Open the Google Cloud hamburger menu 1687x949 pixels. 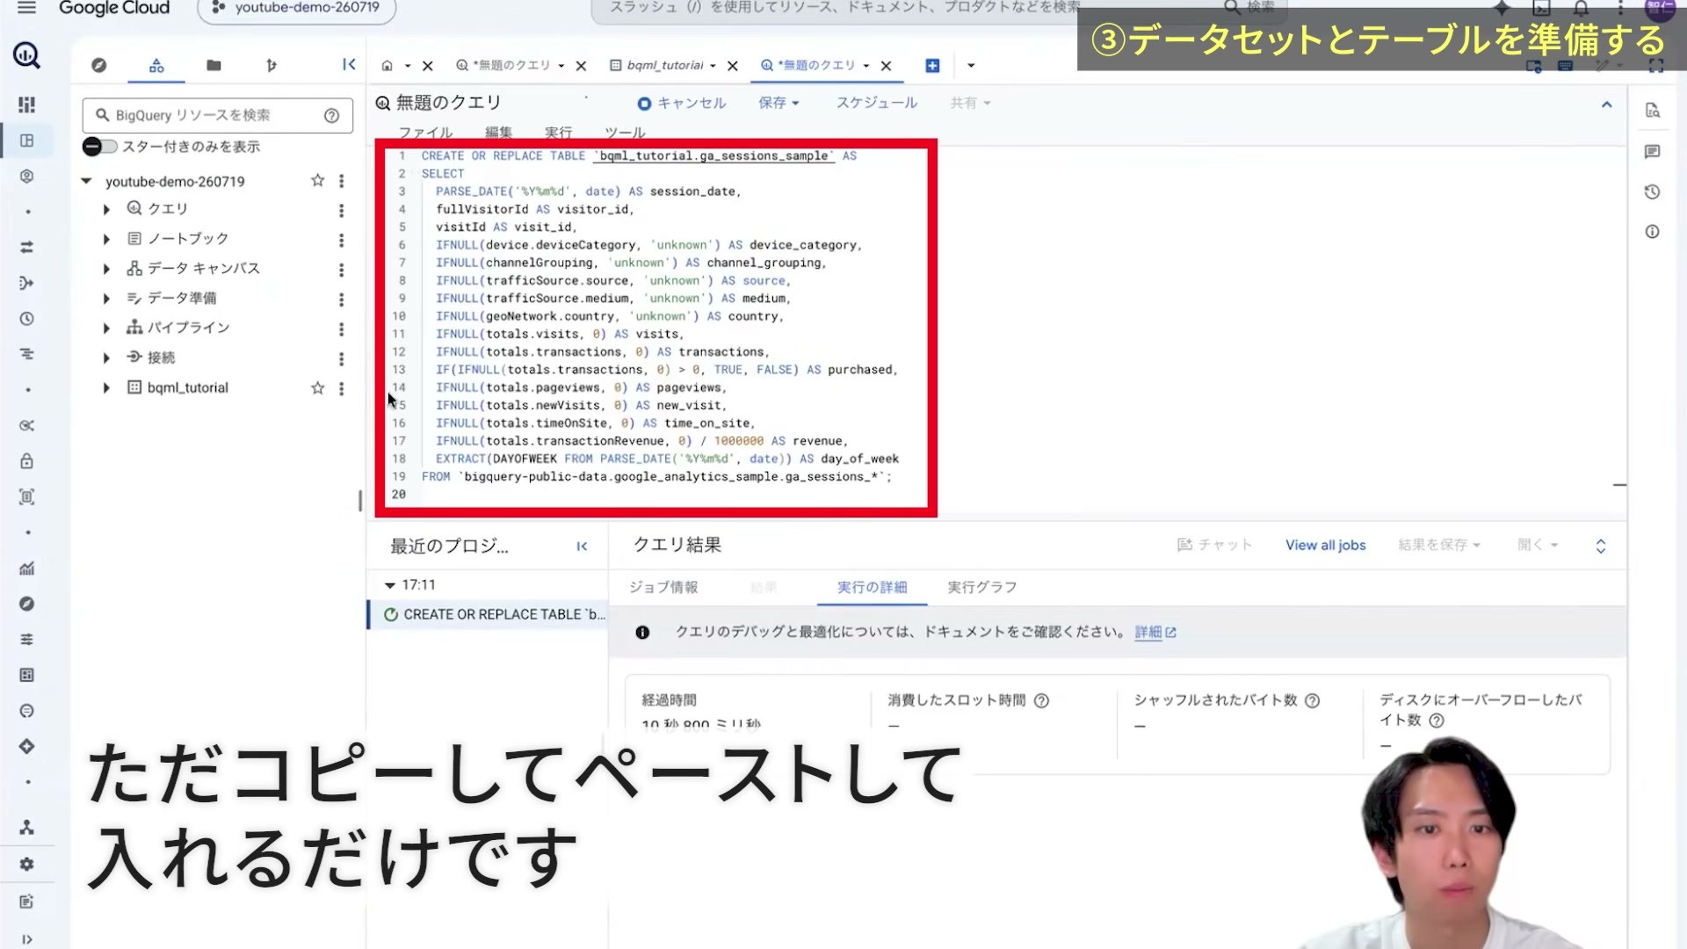pos(26,8)
